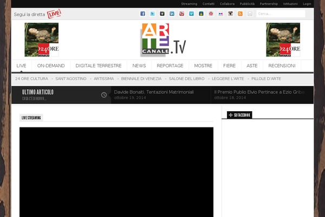This screenshot has height=217, width=325.
Task: Open the LinkedIn social icon
Action: (172, 14)
